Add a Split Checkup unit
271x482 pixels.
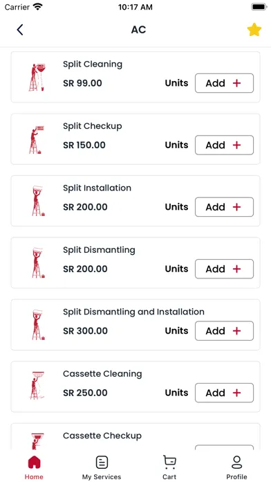point(225,145)
